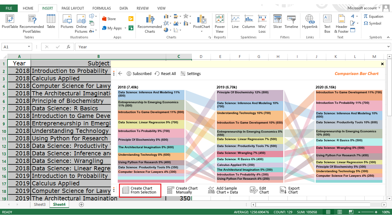Expand the formula bar

tap(389, 47)
